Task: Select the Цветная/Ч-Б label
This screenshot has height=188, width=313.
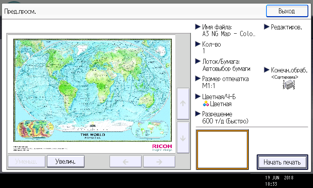Action: point(219,97)
